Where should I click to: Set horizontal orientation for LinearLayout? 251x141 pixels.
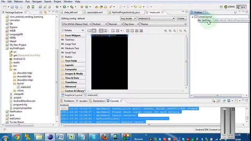pos(89,31)
